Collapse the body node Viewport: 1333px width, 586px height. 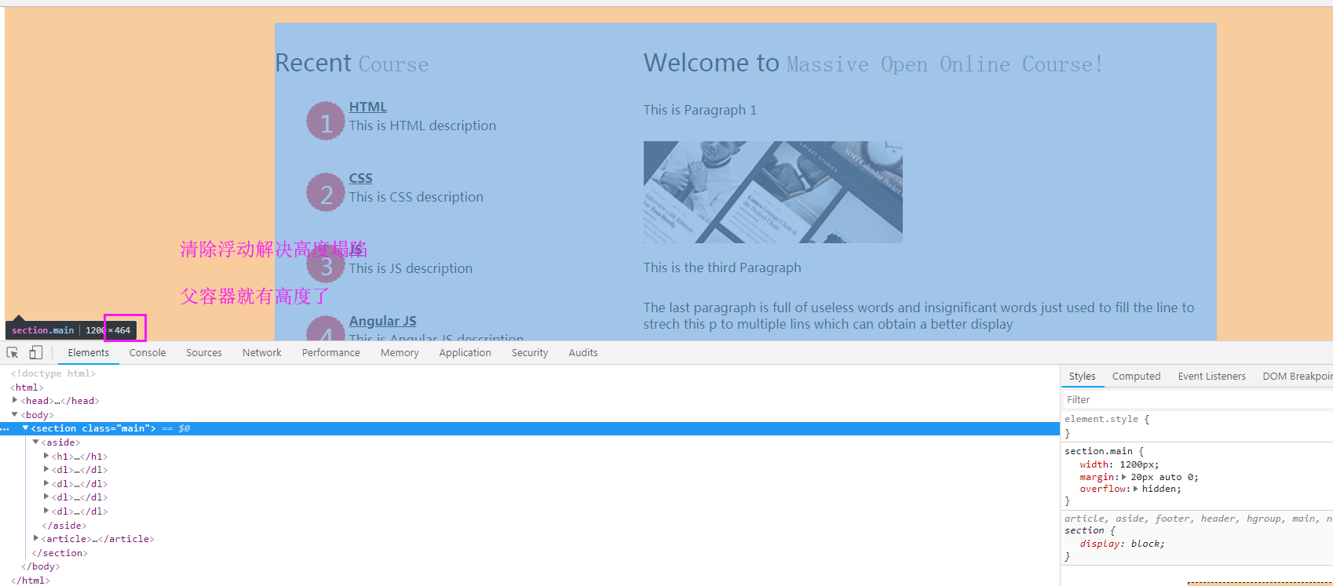15,415
